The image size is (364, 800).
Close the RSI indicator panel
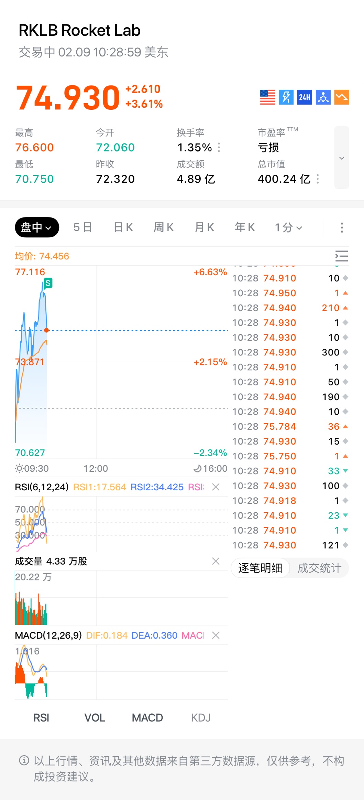click(216, 487)
